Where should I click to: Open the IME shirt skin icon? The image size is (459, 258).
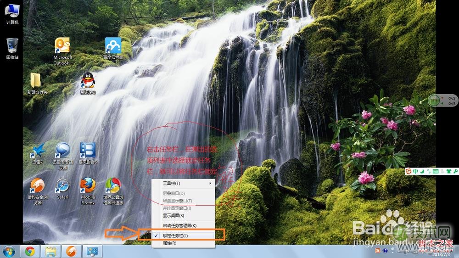(448, 171)
